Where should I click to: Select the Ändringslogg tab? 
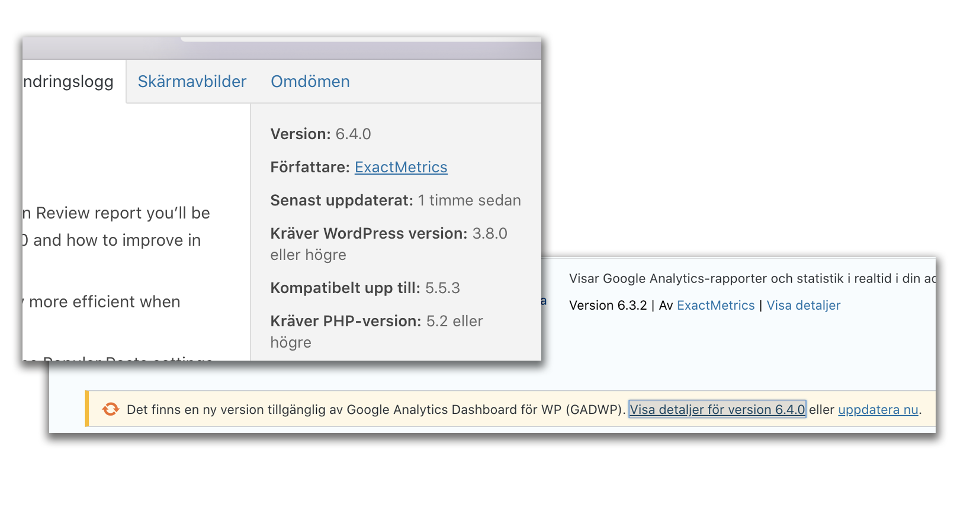click(x=70, y=82)
